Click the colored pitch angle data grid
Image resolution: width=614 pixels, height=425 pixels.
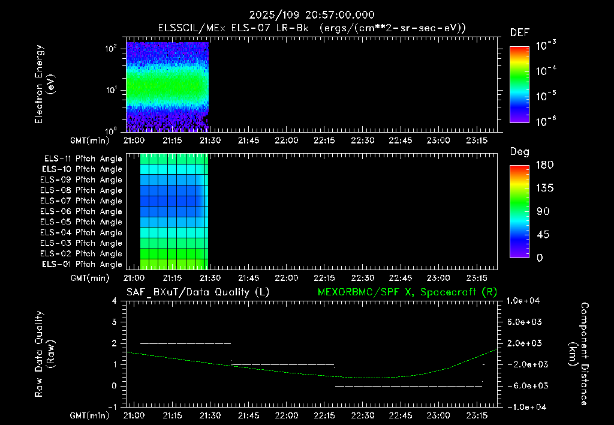tap(174, 211)
